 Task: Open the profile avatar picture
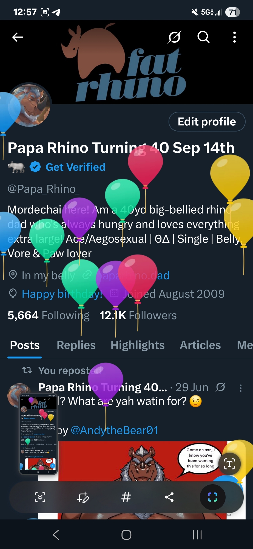30,106
